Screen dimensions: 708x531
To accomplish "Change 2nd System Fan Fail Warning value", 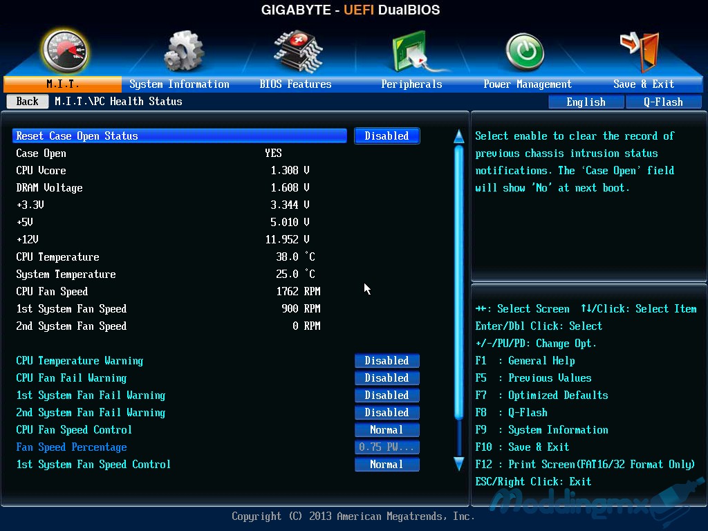I will click(x=387, y=413).
